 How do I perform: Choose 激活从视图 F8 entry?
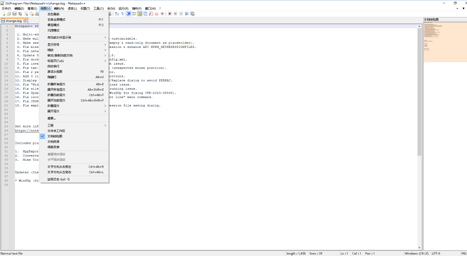74,72
